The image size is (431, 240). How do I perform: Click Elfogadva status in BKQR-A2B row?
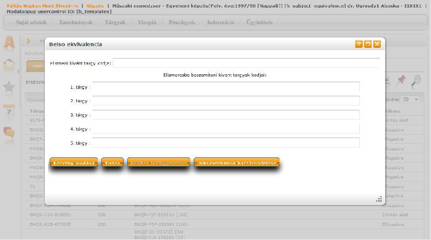click(x=393, y=224)
